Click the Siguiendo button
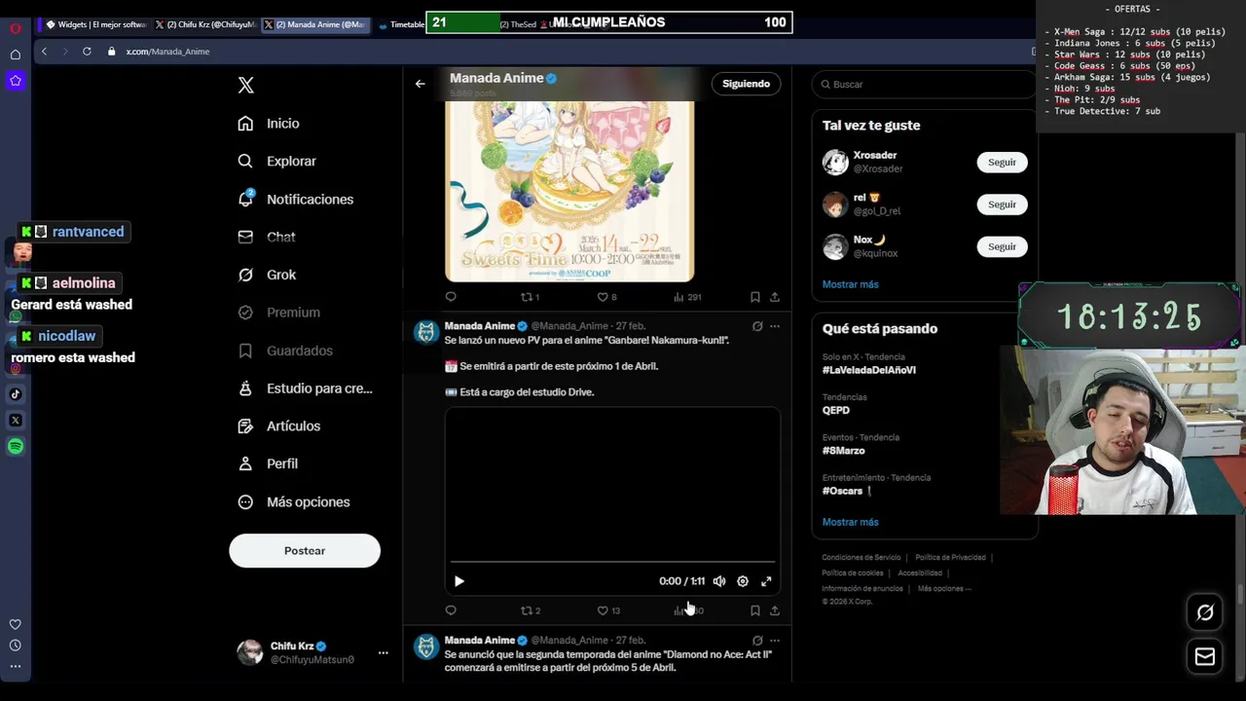Screen dimensions: 1246x701 point(746,84)
